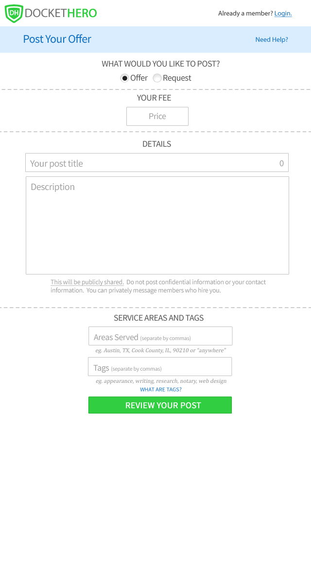Click the underlined 'This will be publicly shared' text
Image resolution: width=311 pixels, height=583 pixels.
tap(87, 282)
